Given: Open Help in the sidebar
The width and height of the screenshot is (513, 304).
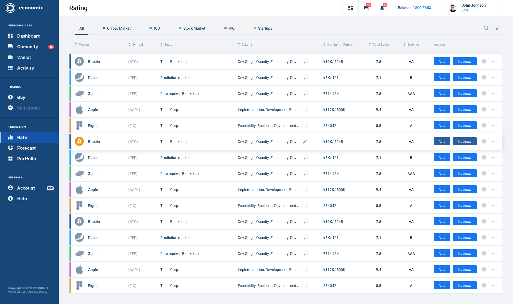Looking at the screenshot, I should tap(29, 199).
